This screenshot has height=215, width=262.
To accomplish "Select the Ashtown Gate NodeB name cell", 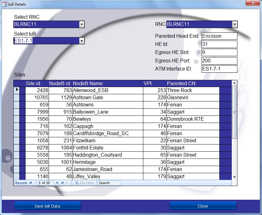I will point(107,98).
